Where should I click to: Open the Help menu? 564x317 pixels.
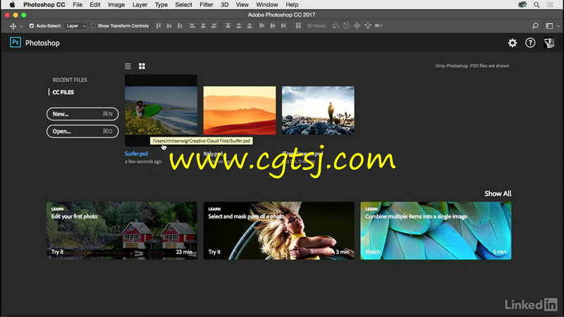(292, 5)
